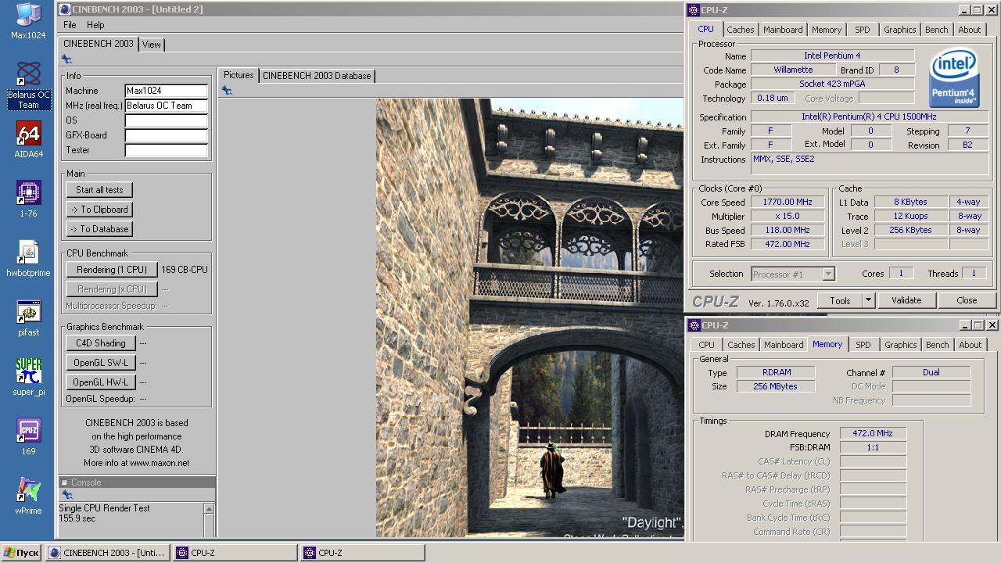This screenshot has height=563, width=1001.
Task: Click the -> To Database button
Action: pyautogui.click(x=99, y=229)
